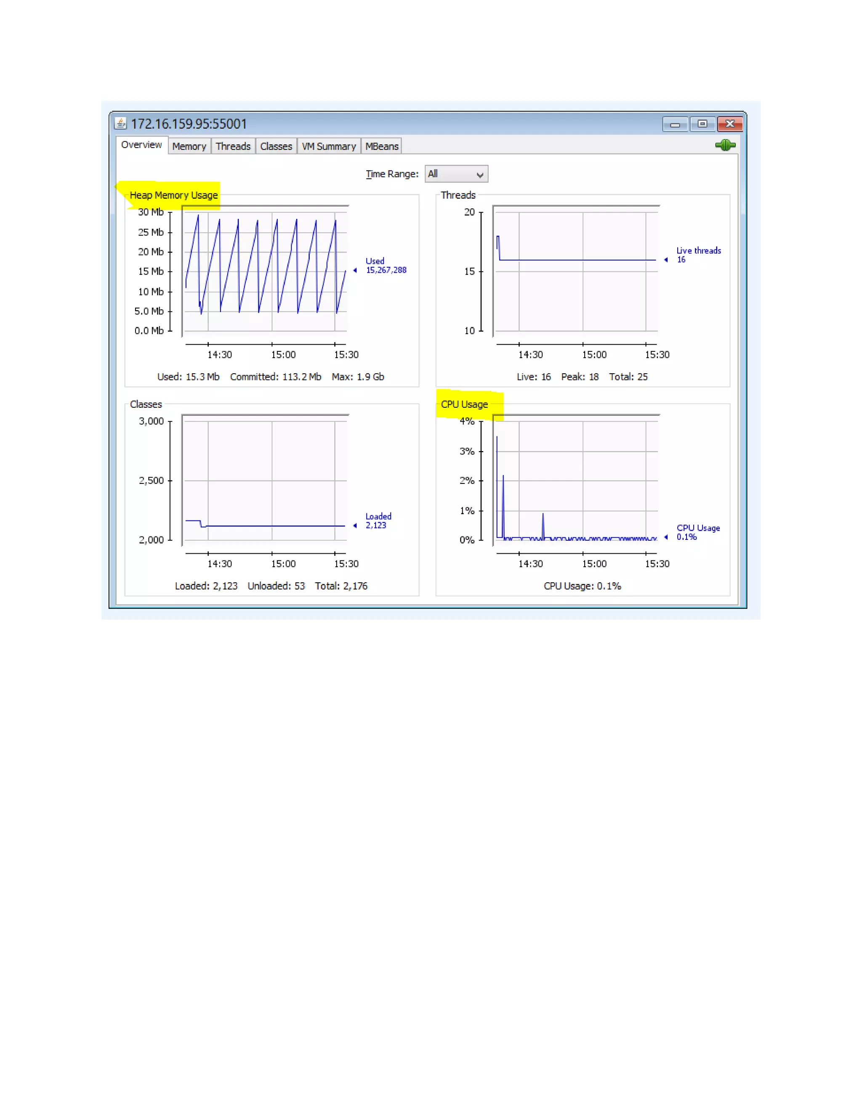Open the MBeans tab

point(381,146)
